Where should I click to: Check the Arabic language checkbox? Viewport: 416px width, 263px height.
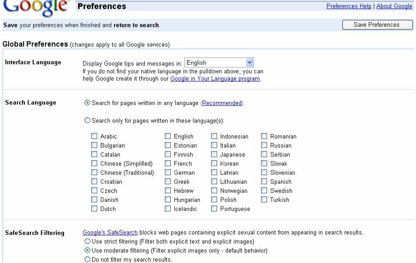click(x=94, y=136)
